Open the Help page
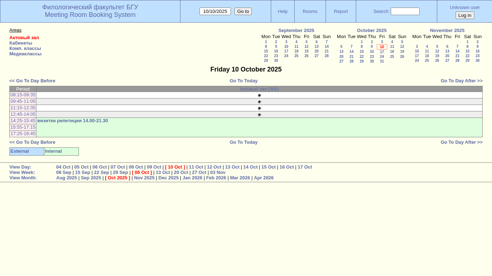Screen dimensions: 492x276 click(283, 11)
